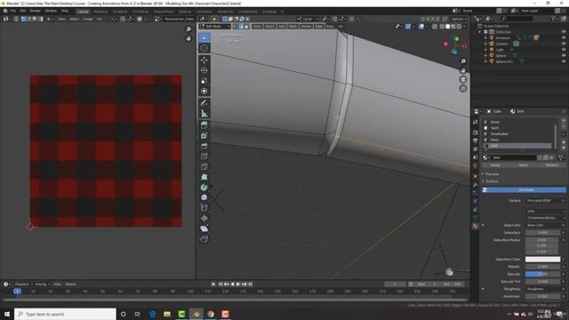Click the Use Nodes button
Screen dimensions: 569x320
[x=524, y=189]
